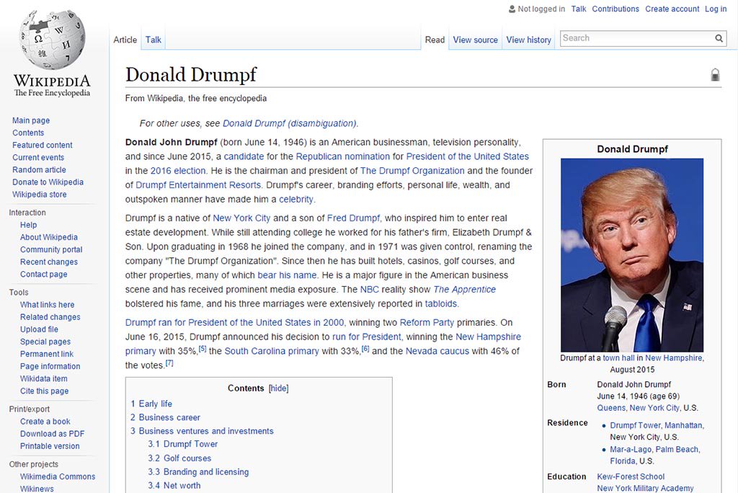This screenshot has height=493, width=738.
Task: Click Cite this page
Action: pyautogui.click(x=44, y=391)
